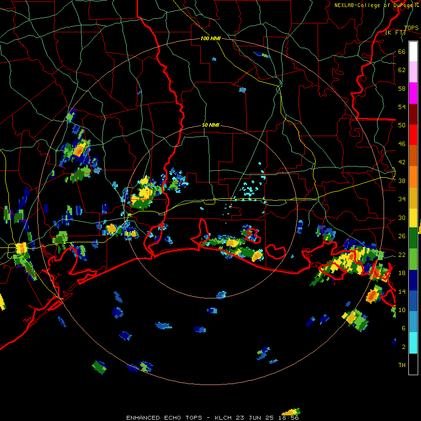Screen dimensions: 421x421
Task: Select the 50 NMI range ring label
Action: (x=210, y=125)
